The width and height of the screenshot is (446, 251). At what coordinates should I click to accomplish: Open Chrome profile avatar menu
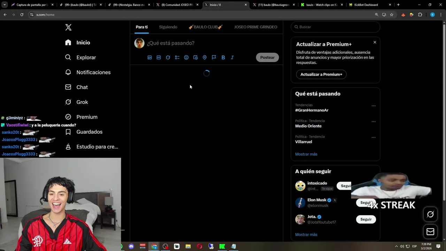coord(432,15)
